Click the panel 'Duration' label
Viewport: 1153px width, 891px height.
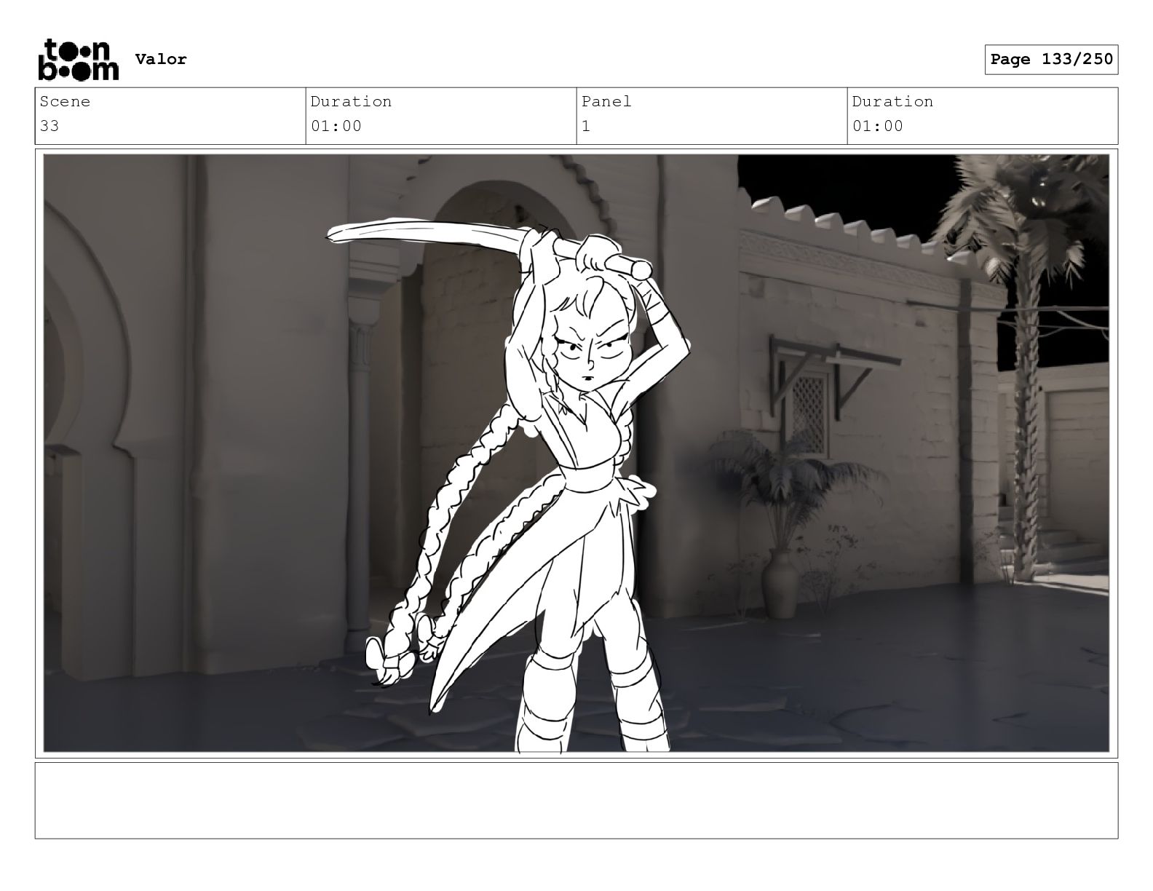[x=892, y=101]
